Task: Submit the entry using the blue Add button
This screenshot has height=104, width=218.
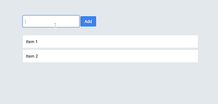Action: pos(88,21)
